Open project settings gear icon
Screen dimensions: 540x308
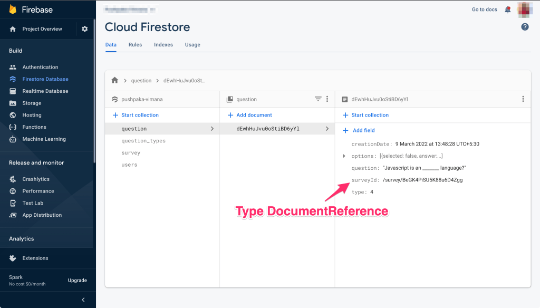coord(84,29)
